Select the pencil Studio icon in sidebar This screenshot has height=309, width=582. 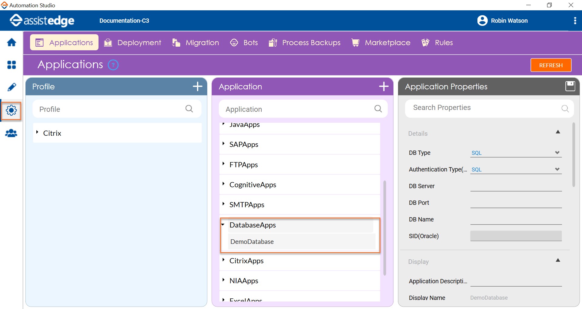click(x=12, y=87)
